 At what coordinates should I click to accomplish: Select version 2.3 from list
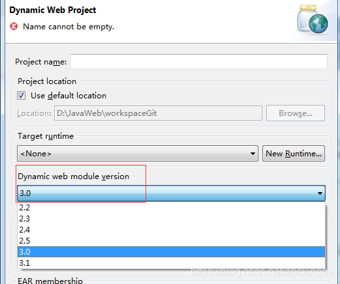coord(171,219)
